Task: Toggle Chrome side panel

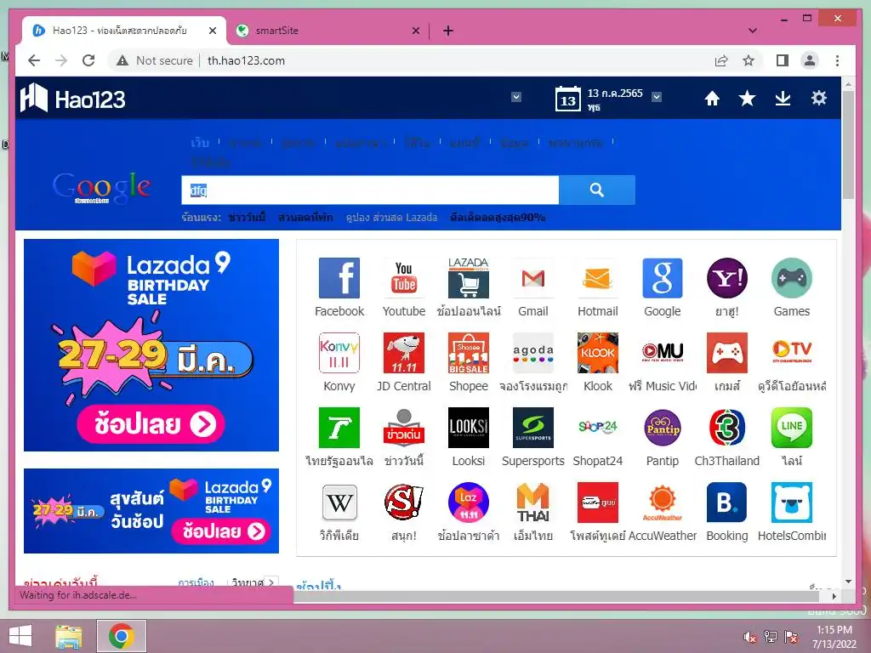Action: click(x=783, y=60)
